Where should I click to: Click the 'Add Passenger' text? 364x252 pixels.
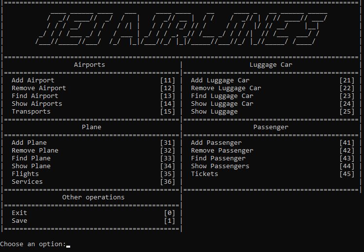point(216,143)
